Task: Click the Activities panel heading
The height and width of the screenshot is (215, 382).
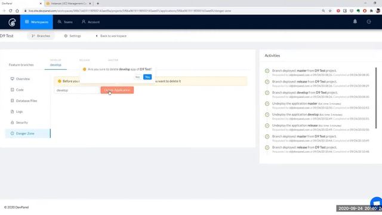Action: pos(272,56)
